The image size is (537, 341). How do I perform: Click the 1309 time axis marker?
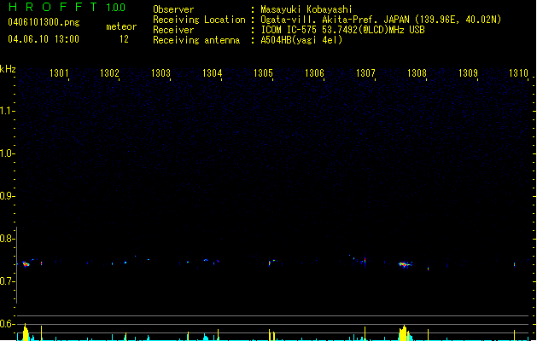468,72
